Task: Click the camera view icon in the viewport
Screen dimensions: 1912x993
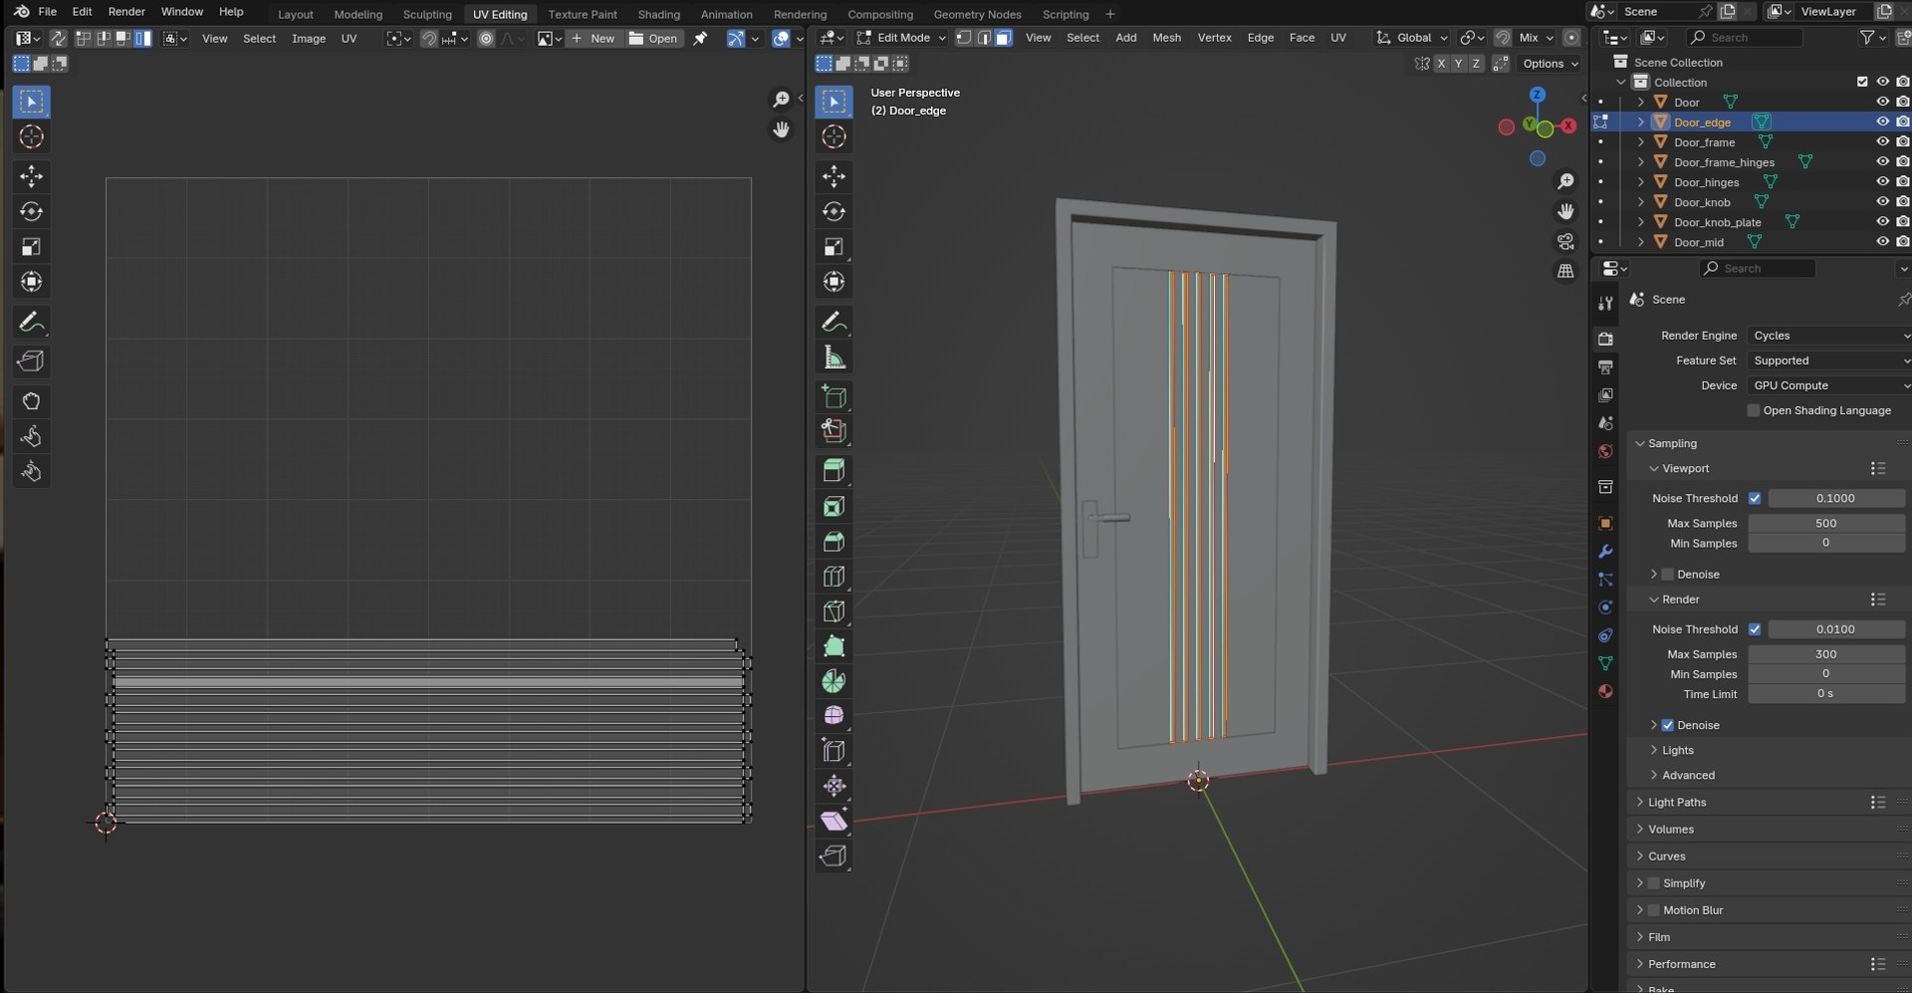Action: (x=1565, y=241)
